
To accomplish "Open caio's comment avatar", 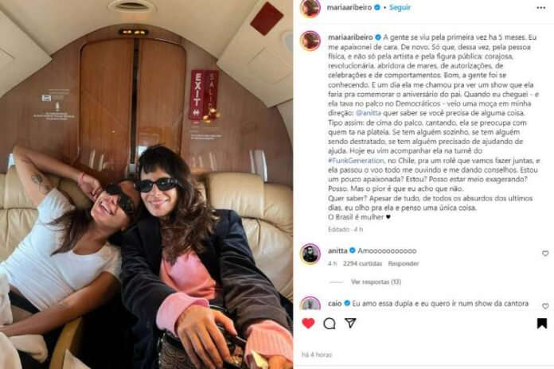I will 310,304.
